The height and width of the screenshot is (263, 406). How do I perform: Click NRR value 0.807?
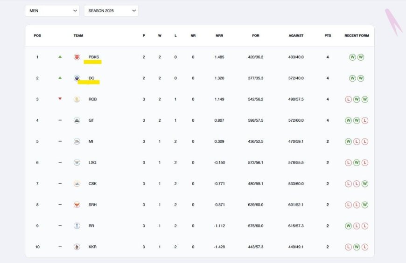click(x=219, y=120)
